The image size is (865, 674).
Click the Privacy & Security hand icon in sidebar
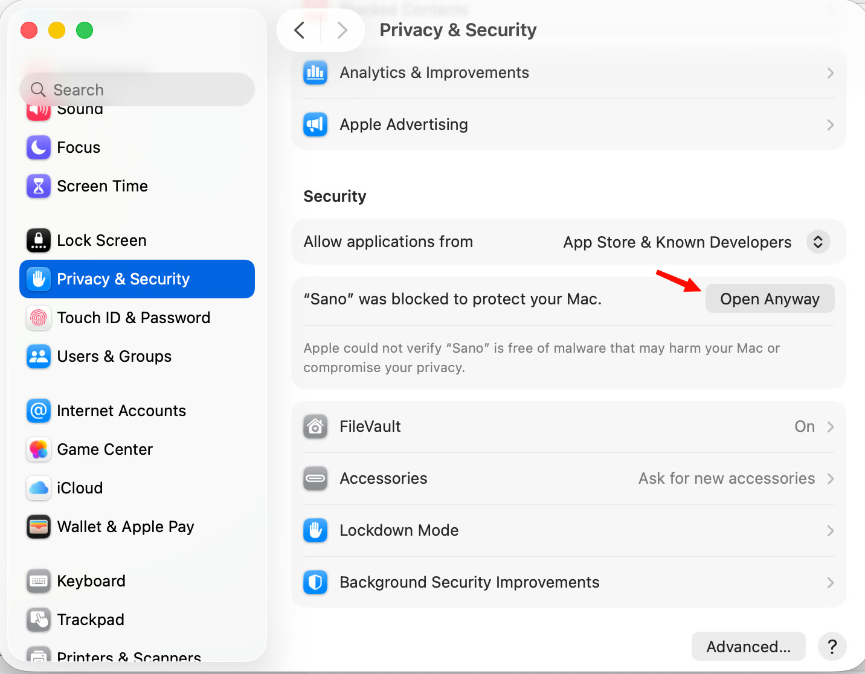click(39, 279)
